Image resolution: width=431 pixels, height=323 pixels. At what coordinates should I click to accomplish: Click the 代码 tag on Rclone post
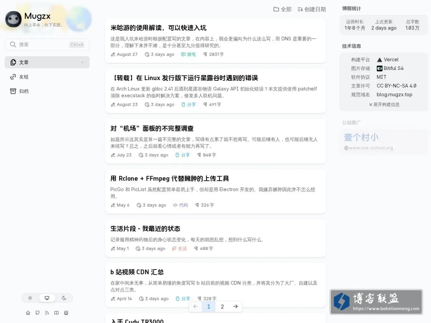[180, 205]
